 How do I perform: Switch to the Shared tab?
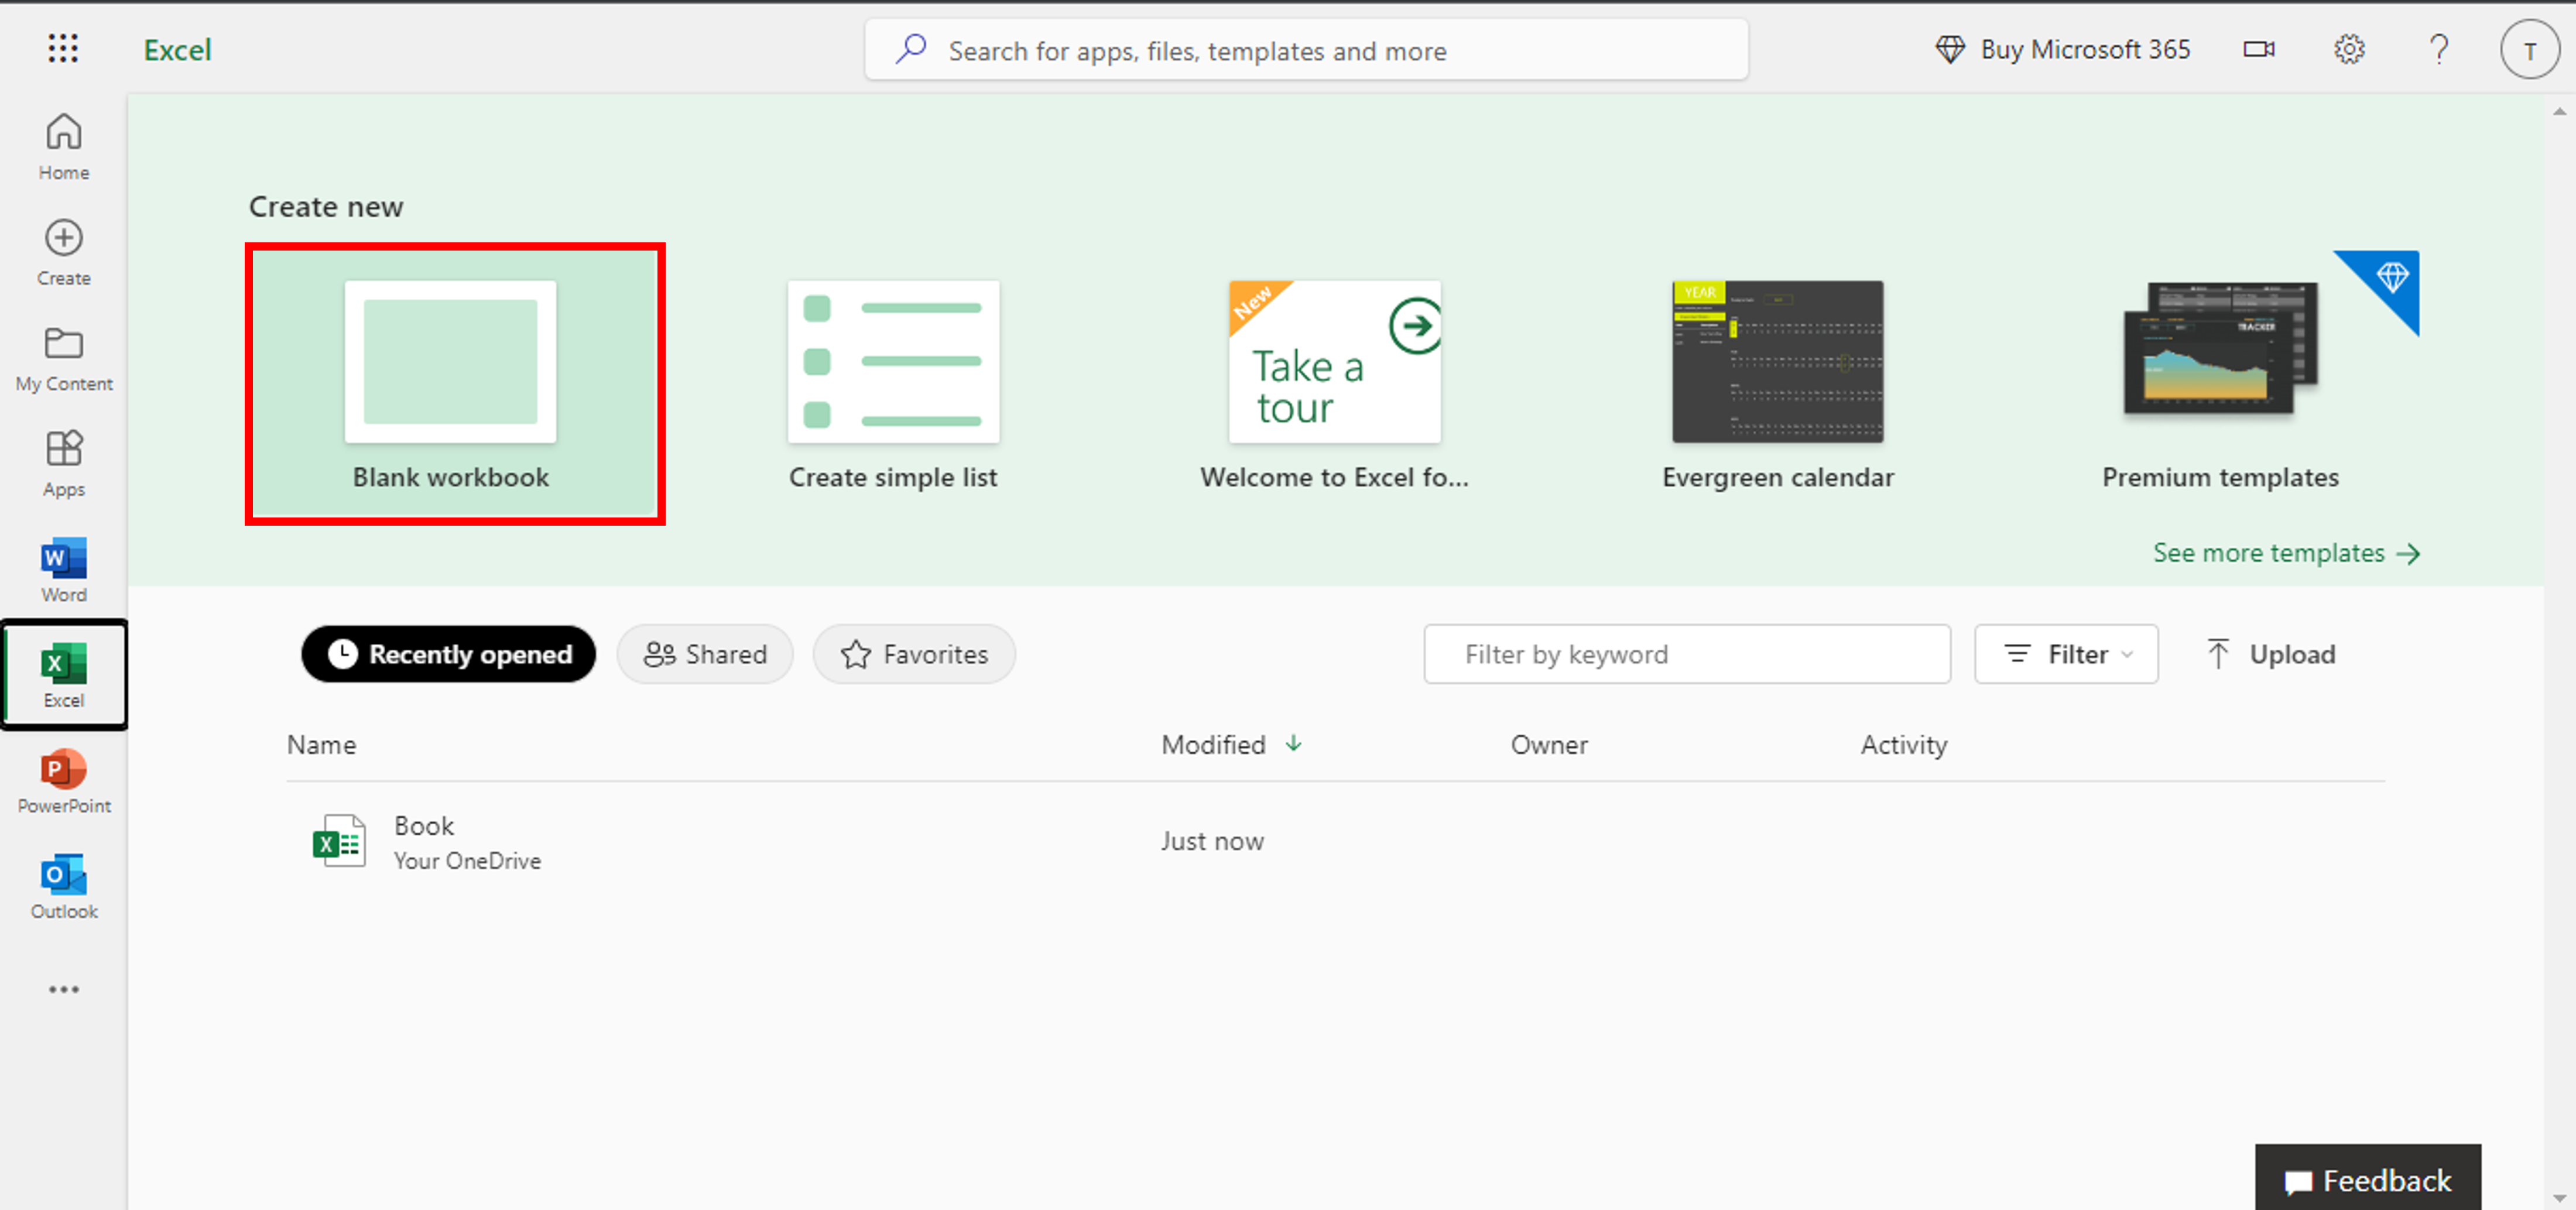705,654
